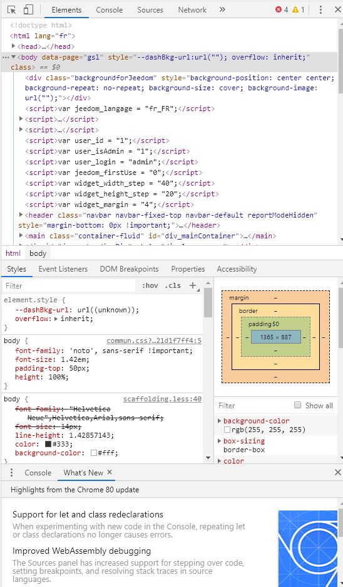Click the What's New thumbnail image

(x=308, y=549)
